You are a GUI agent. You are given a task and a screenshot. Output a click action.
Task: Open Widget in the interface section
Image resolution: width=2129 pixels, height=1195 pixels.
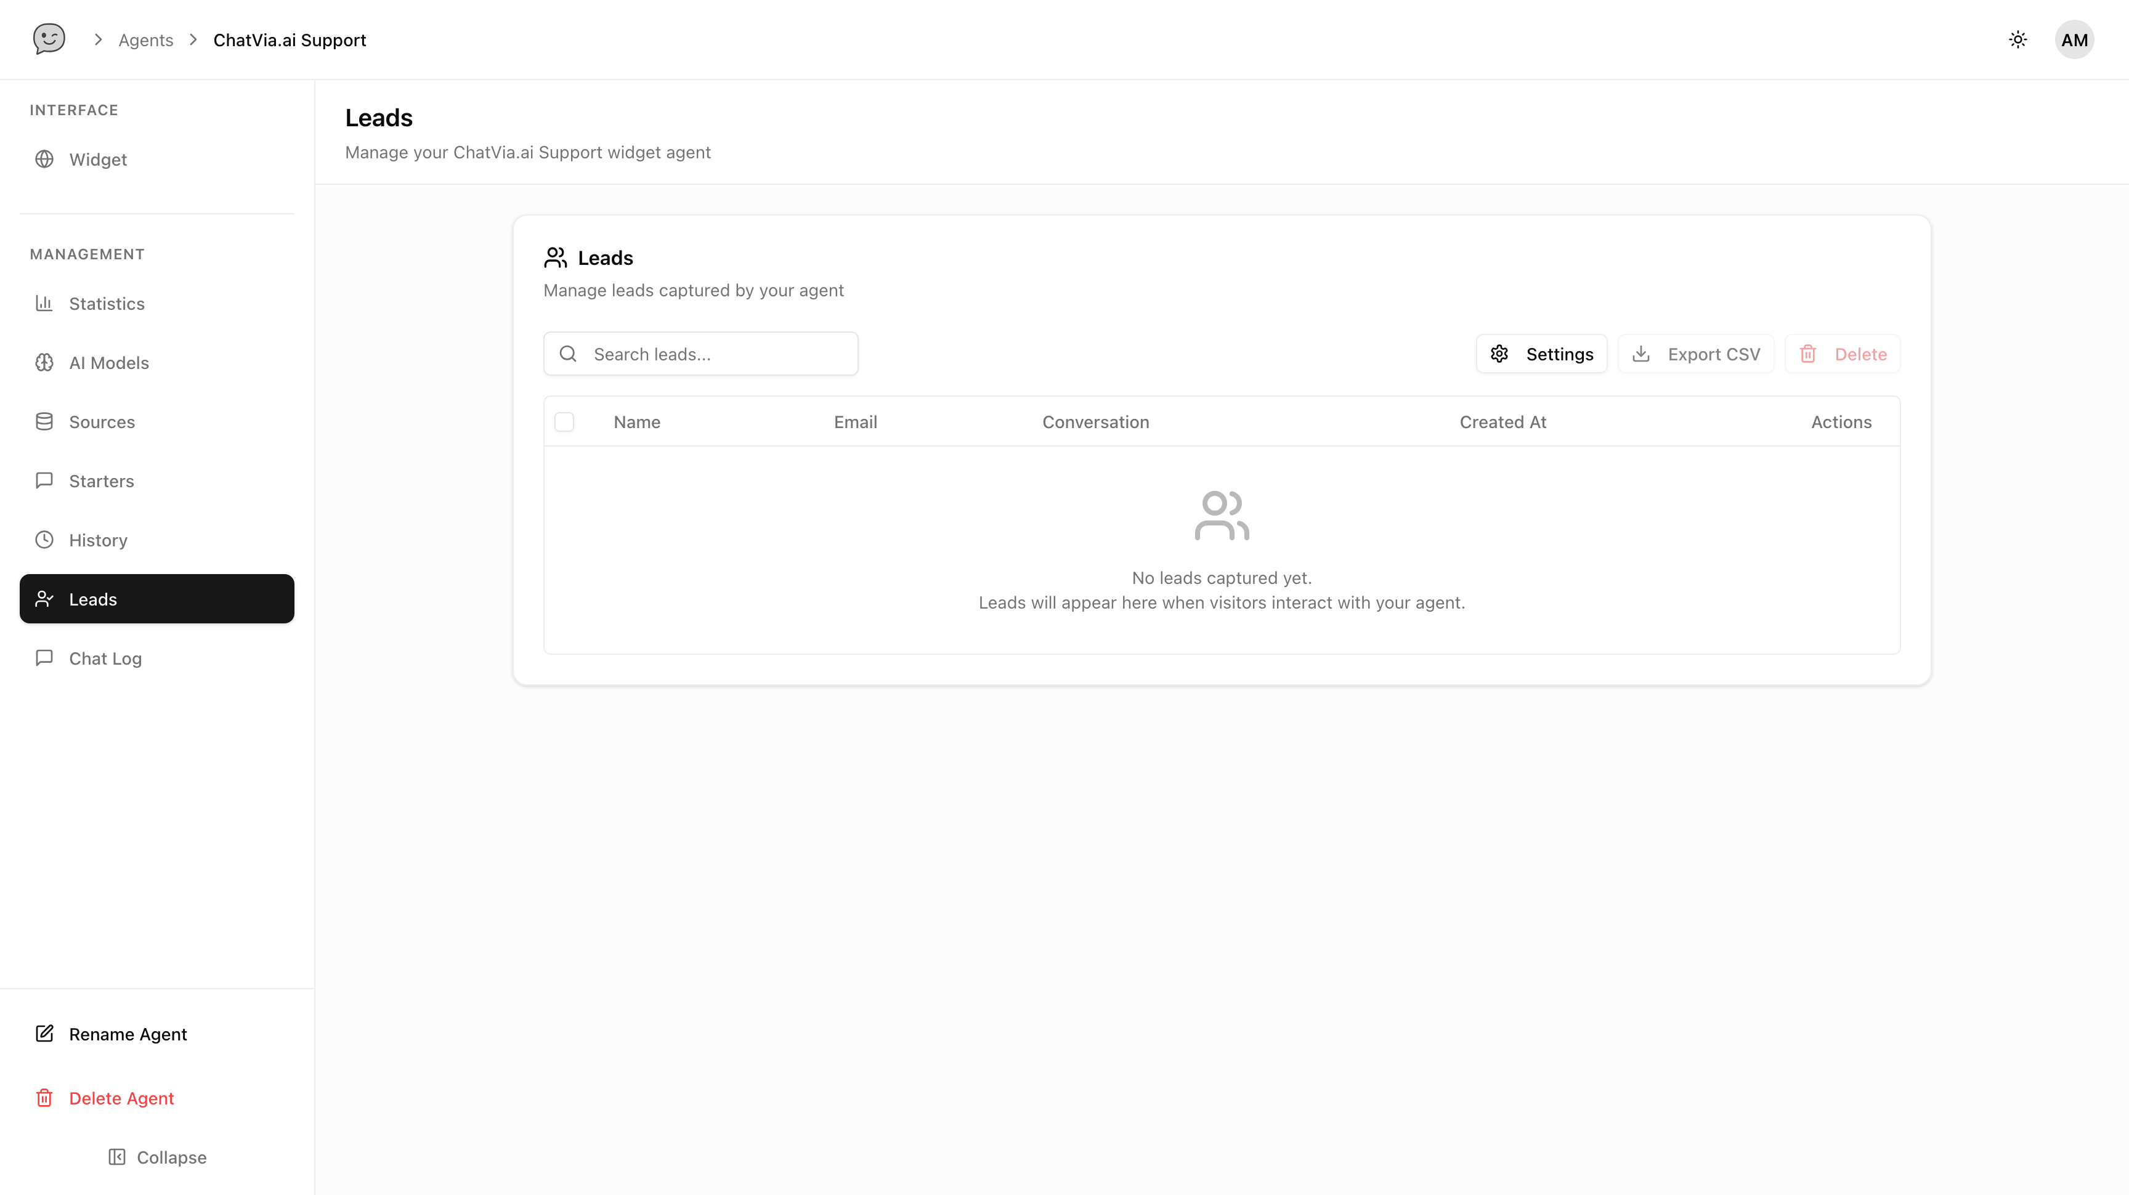97,160
